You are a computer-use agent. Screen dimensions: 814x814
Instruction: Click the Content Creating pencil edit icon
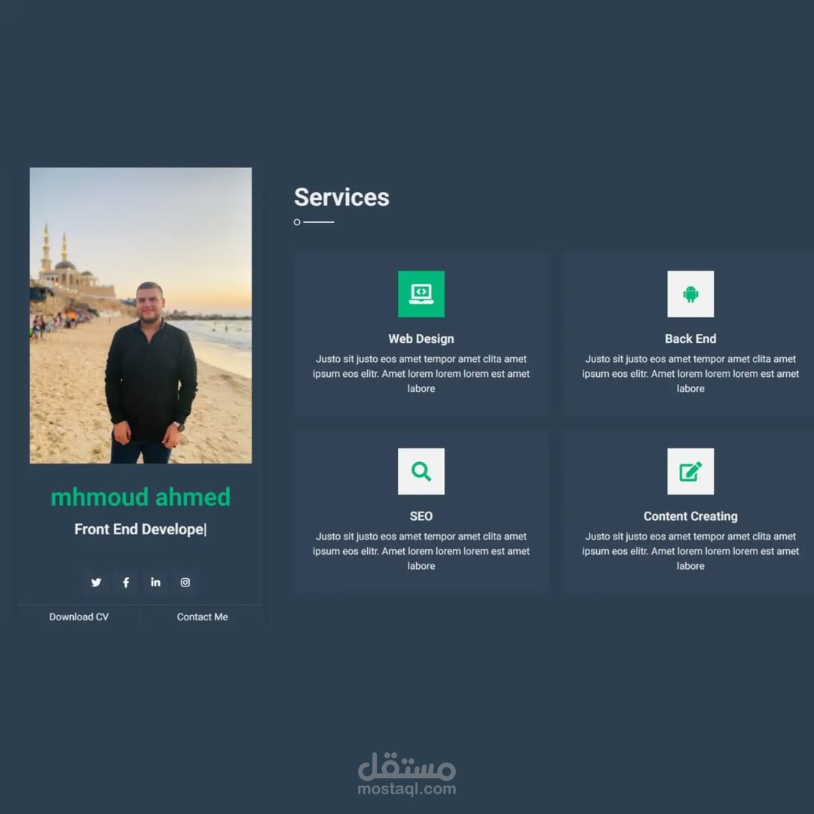690,471
